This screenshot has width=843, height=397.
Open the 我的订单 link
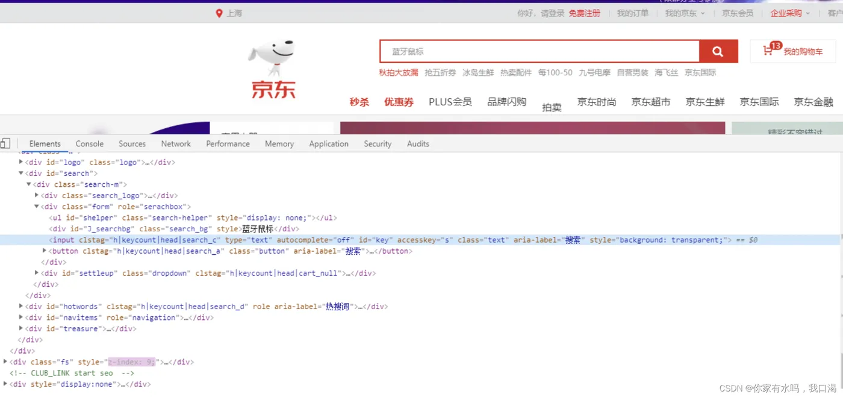pyautogui.click(x=632, y=13)
